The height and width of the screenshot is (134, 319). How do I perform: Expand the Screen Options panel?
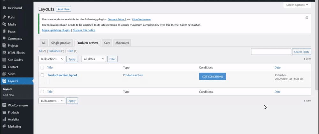tap(297, 5)
